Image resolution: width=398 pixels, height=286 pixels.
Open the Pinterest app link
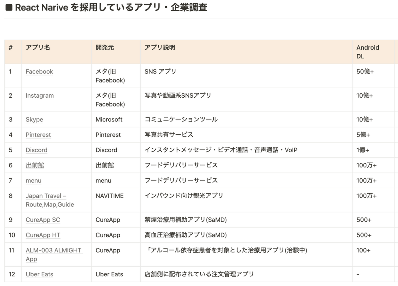pyautogui.click(x=38, y=135)
